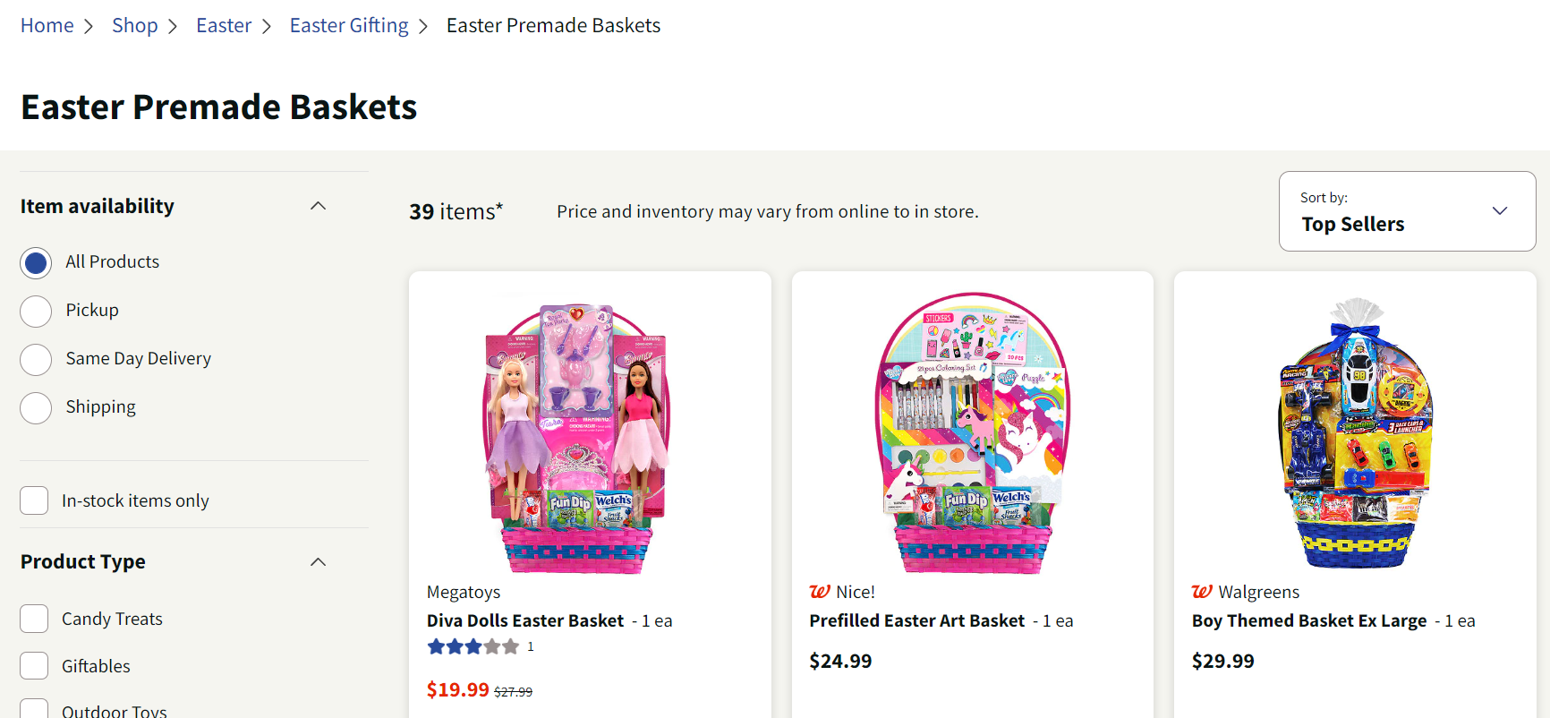Open the Prefilled Easter Art Basket image

click(973, 432)
